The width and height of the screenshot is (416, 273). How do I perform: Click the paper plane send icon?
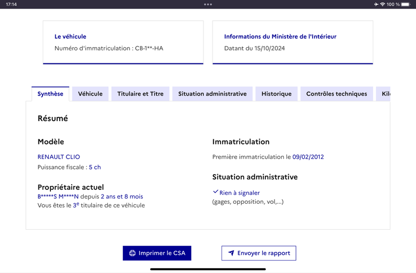231,253
